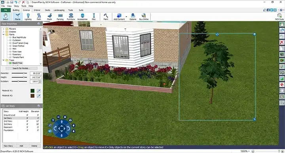Open the NCH Suite
Screen dimensions: 285x153
tap(279, 17)
